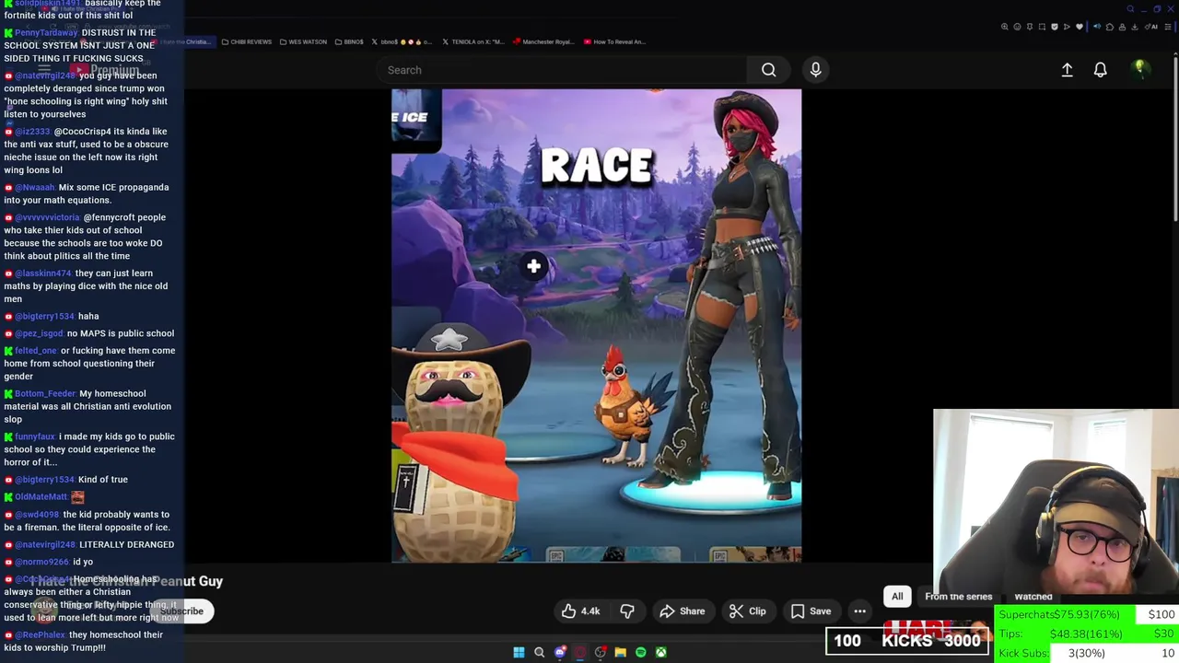The height and width of the screenshot is (663, 1179).
Task: Save the video to a playlist
Action: tap(811, 611)
